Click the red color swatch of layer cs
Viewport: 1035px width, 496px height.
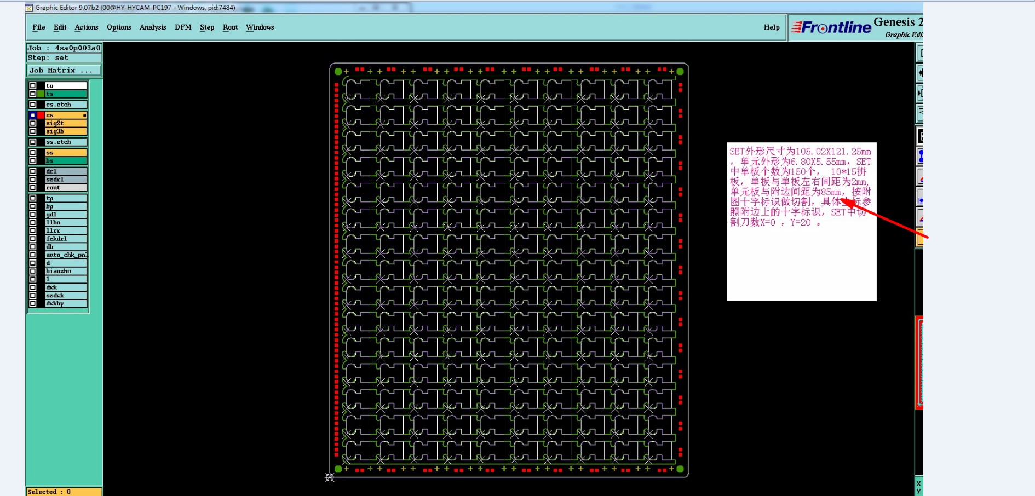click(41, 116)
